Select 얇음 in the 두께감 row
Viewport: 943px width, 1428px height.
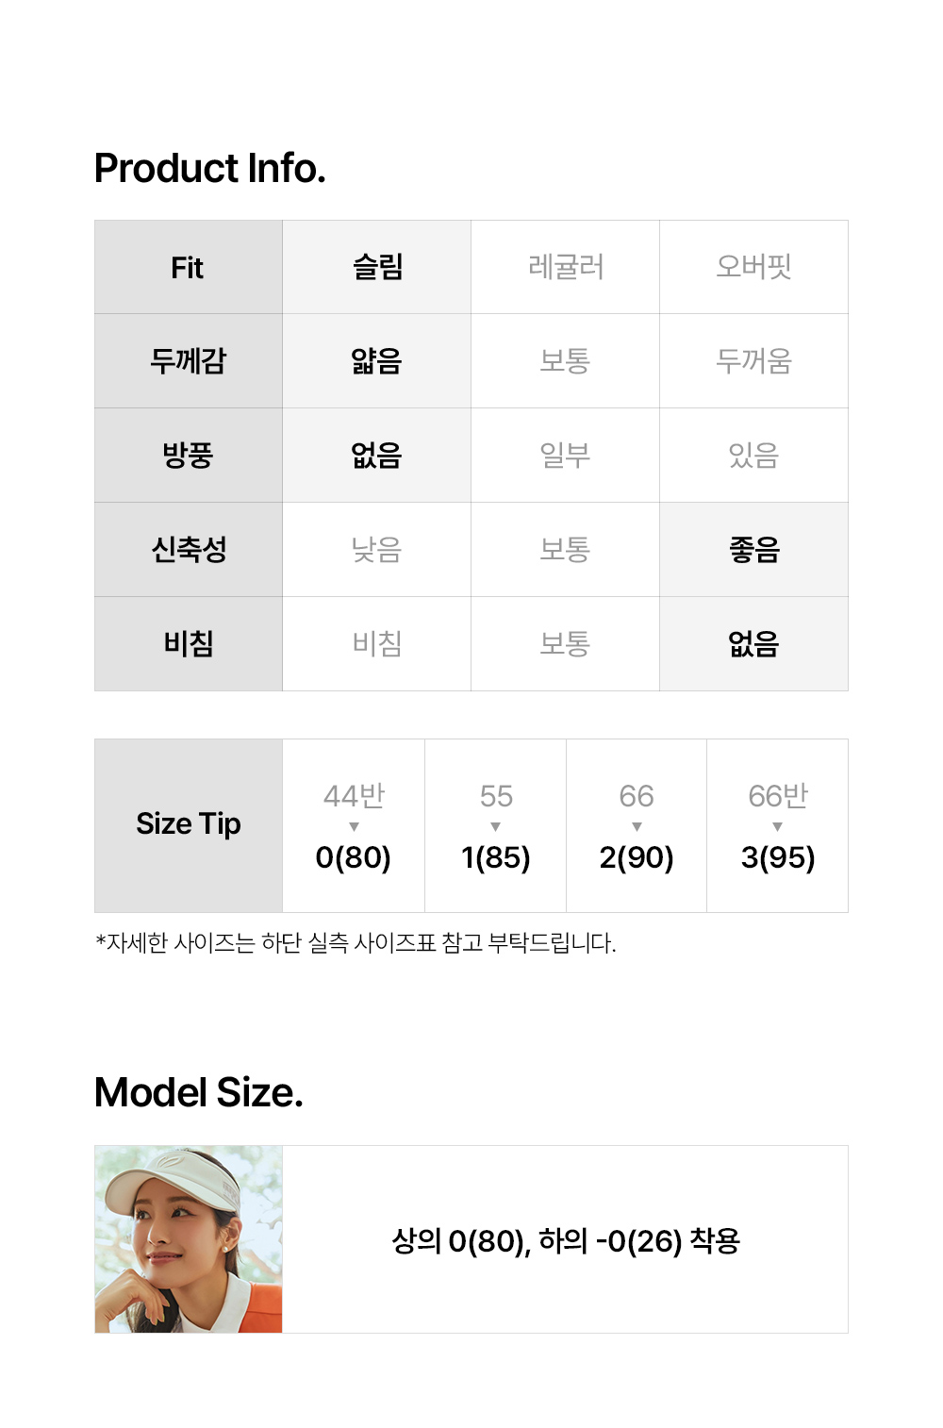377,361
